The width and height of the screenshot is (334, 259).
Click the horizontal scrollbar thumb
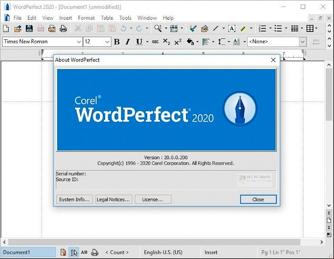point(154,242)
